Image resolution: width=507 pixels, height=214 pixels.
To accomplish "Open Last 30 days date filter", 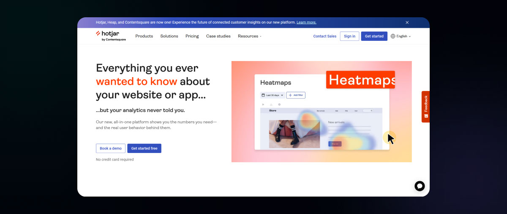I will [272, 95].
